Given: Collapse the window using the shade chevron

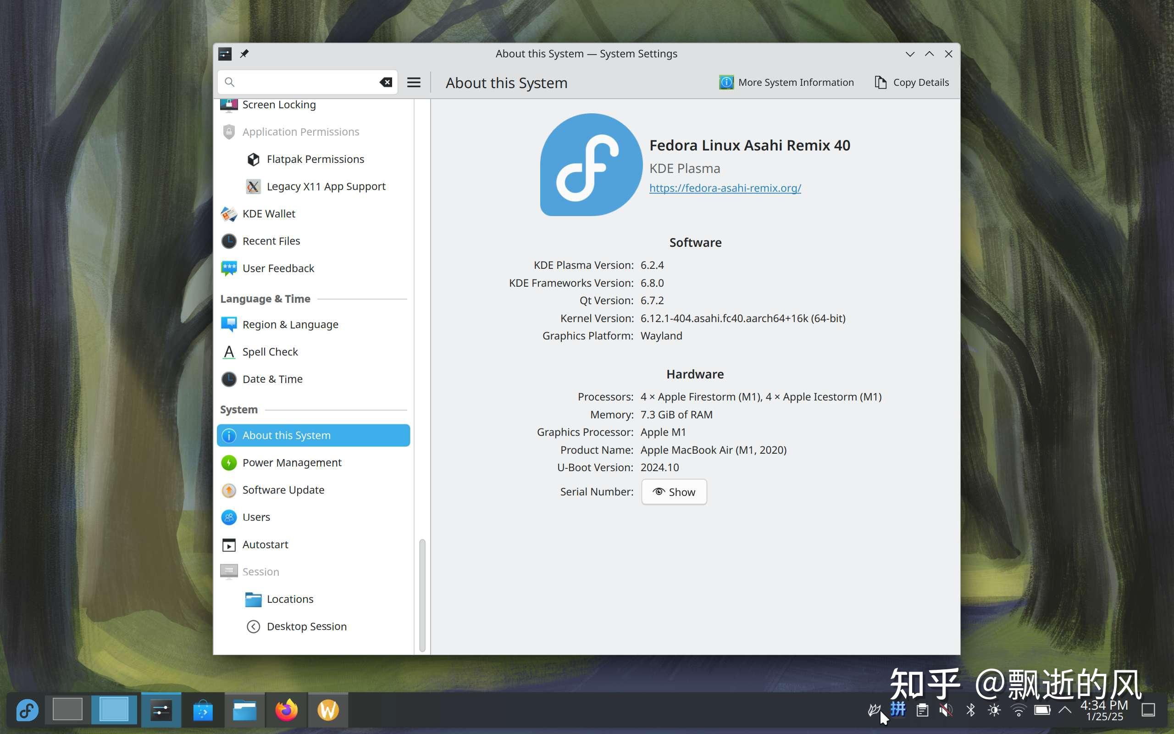Looking at the screenshot, I should [x=909, y=54].
